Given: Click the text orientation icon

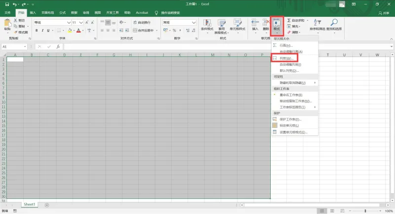Looking at the screenshot, I should tap(121, 22).
